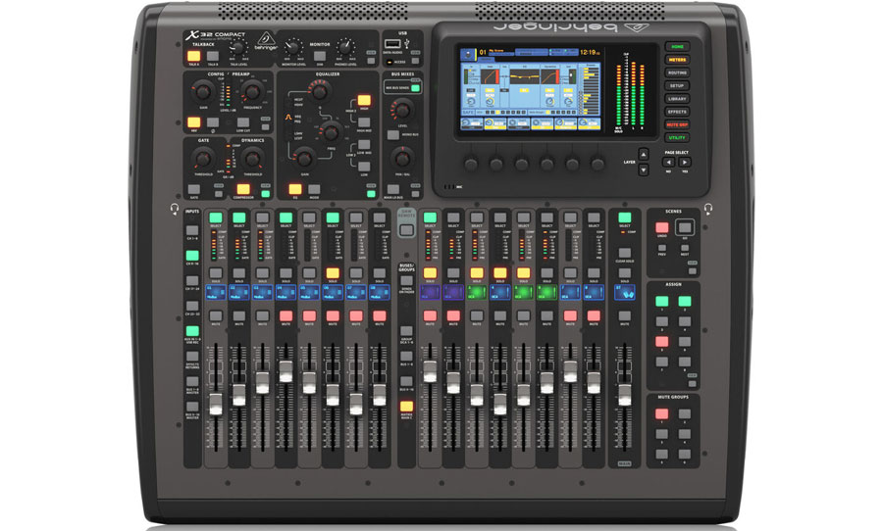This screenshot has width=883, height=531.
Task: Unmute the fourth input channel's red MUTE button
Action: pos(286,316)
